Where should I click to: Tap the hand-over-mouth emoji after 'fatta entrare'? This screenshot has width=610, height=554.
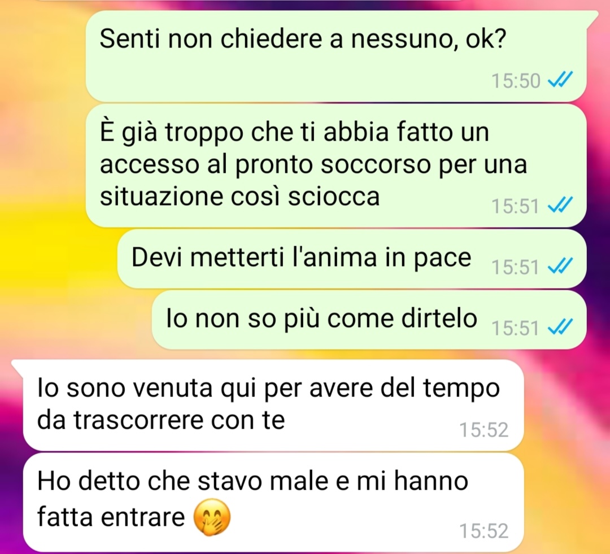212,517
